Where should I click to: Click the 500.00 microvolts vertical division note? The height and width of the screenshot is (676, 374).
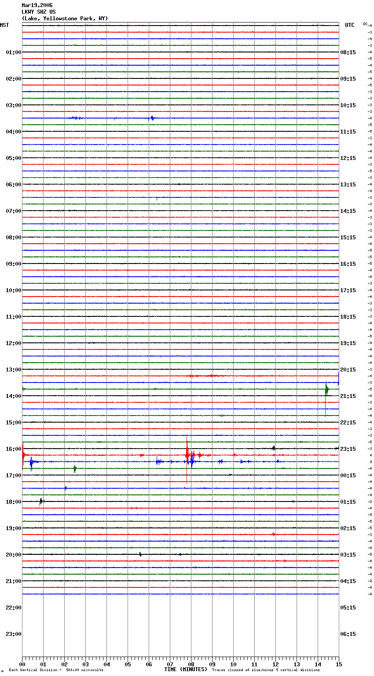(x=56, y=670)
